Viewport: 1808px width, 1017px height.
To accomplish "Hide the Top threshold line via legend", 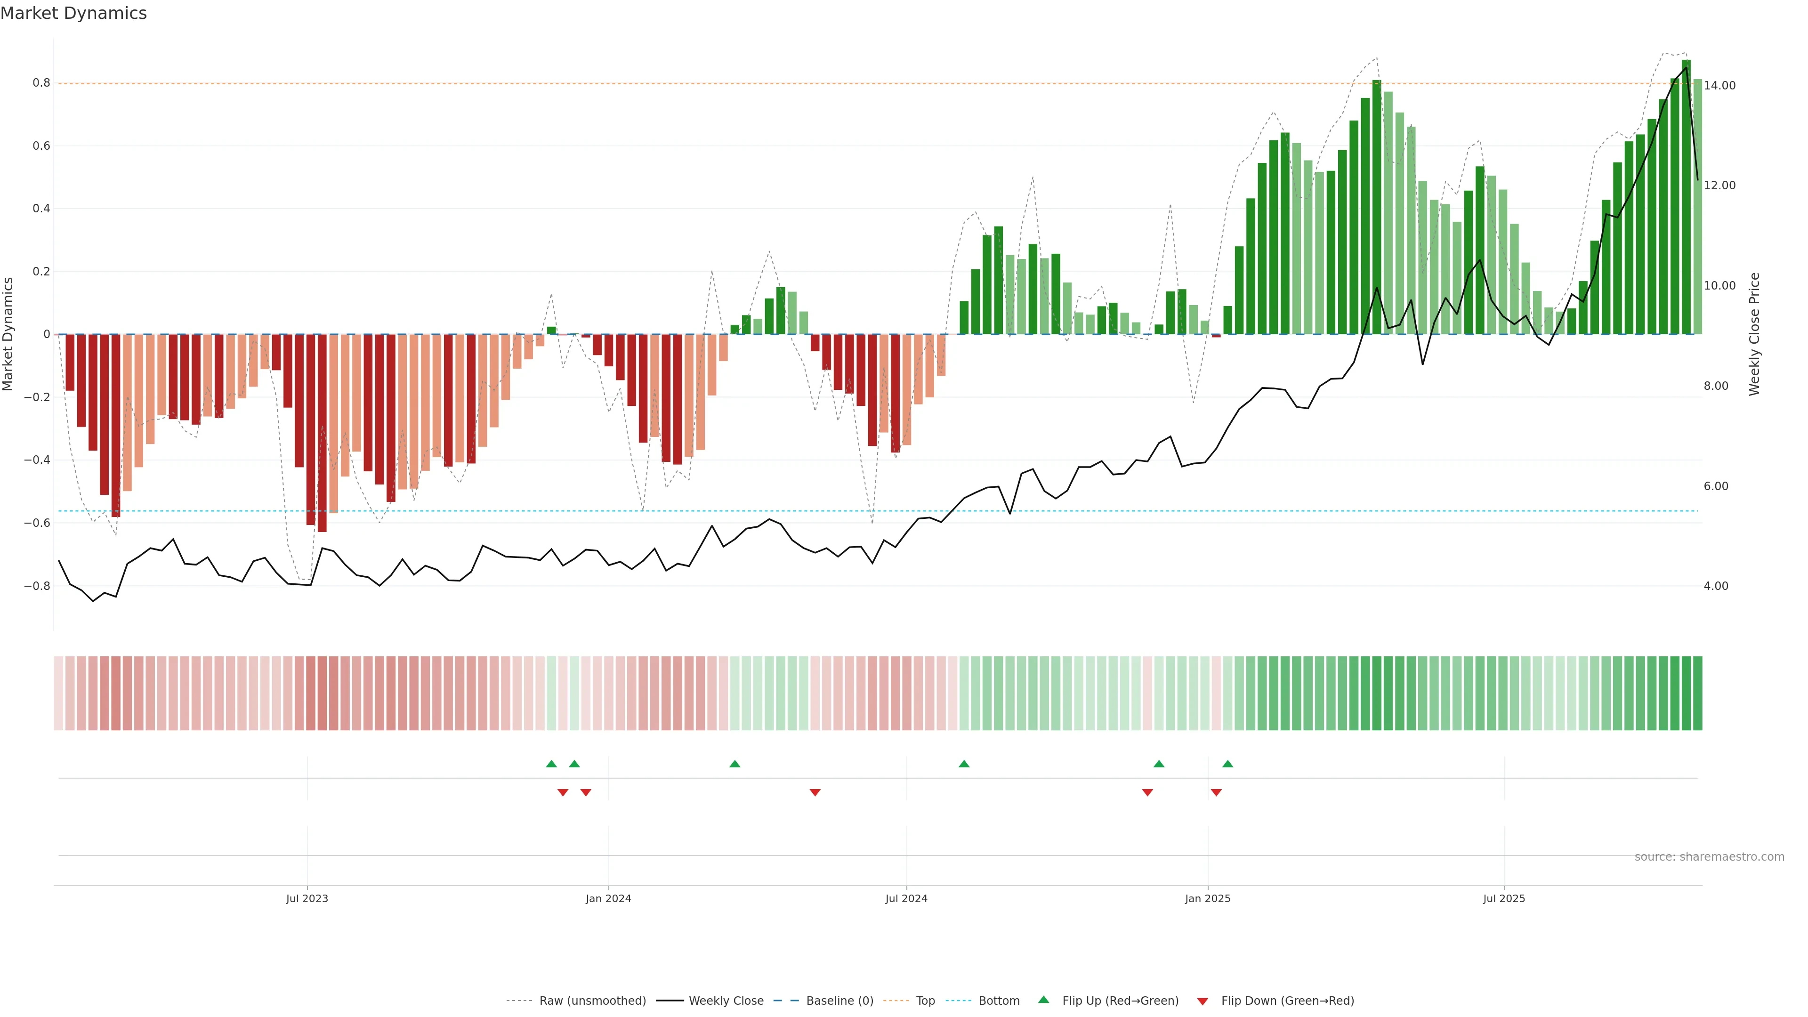I will pyautogui.click(x=925, y=1001).
